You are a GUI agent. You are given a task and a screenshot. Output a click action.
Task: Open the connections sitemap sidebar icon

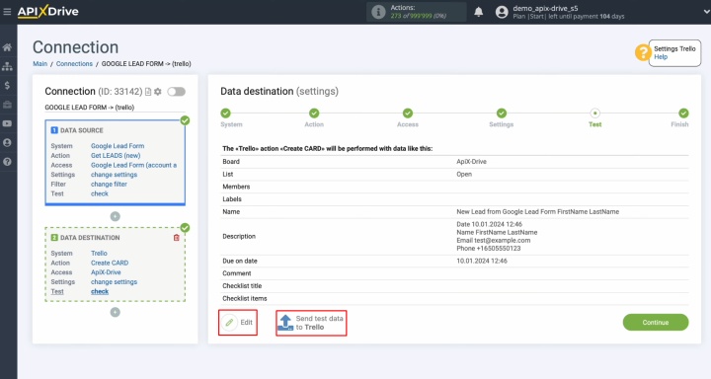[x=7, y=66]
